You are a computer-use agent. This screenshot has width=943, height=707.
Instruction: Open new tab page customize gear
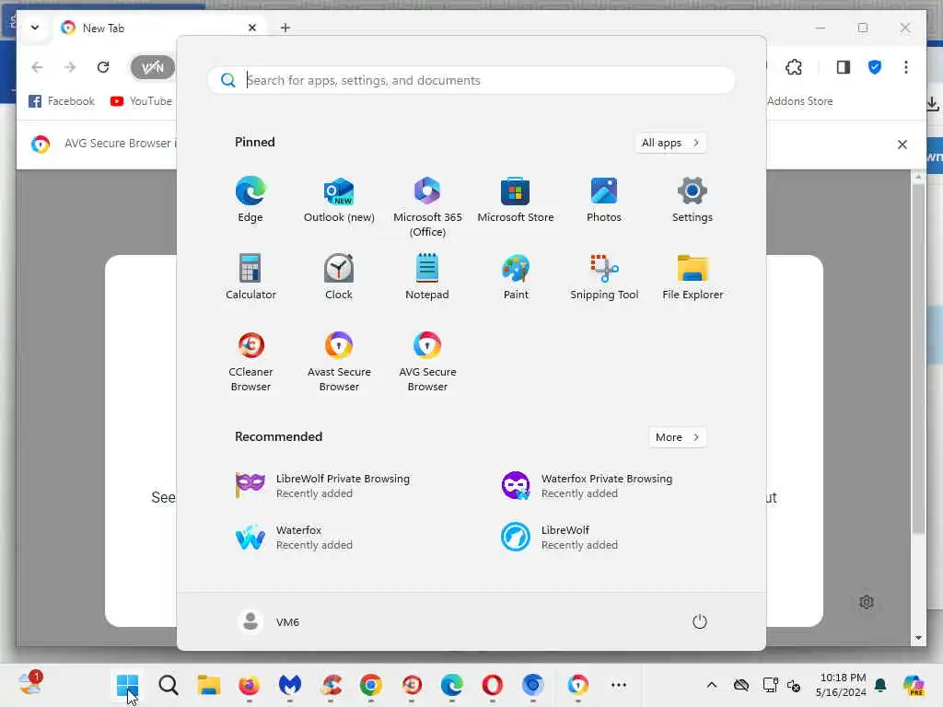click(x=866, y=602)
